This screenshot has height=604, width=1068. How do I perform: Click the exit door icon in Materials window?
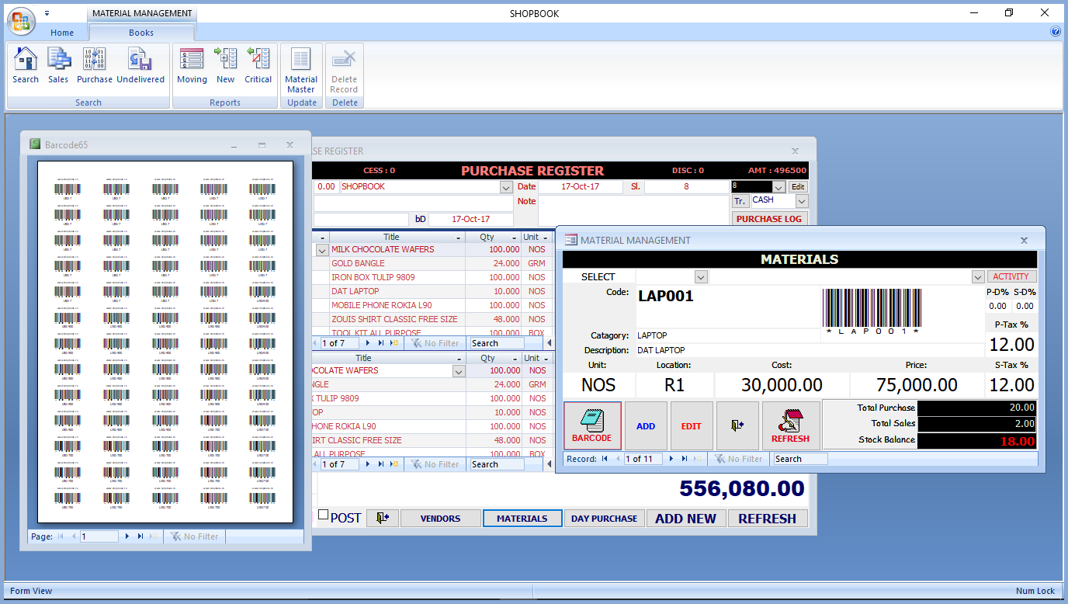pos(737,425)
